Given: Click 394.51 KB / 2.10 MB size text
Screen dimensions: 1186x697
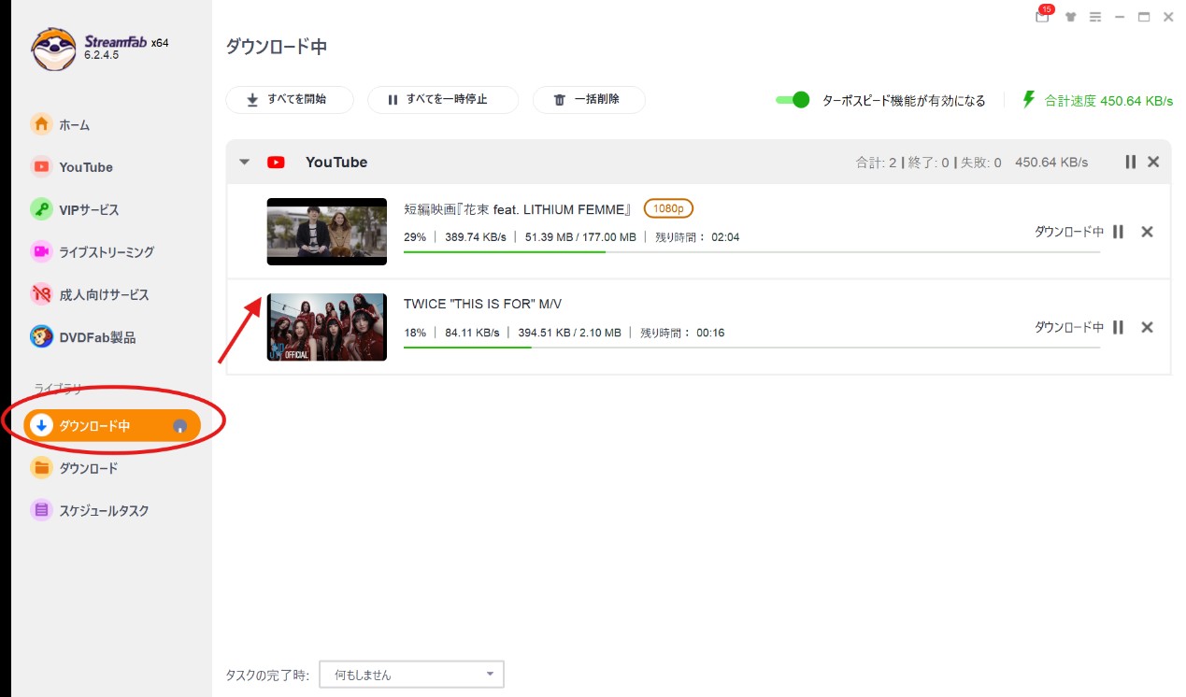Looking at the screenshot, I should click(x=570, y=333).
